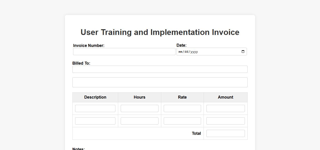Click the Invoice Number input field
The height and width of the screenshot is (150, 320).
click(124, 52)
